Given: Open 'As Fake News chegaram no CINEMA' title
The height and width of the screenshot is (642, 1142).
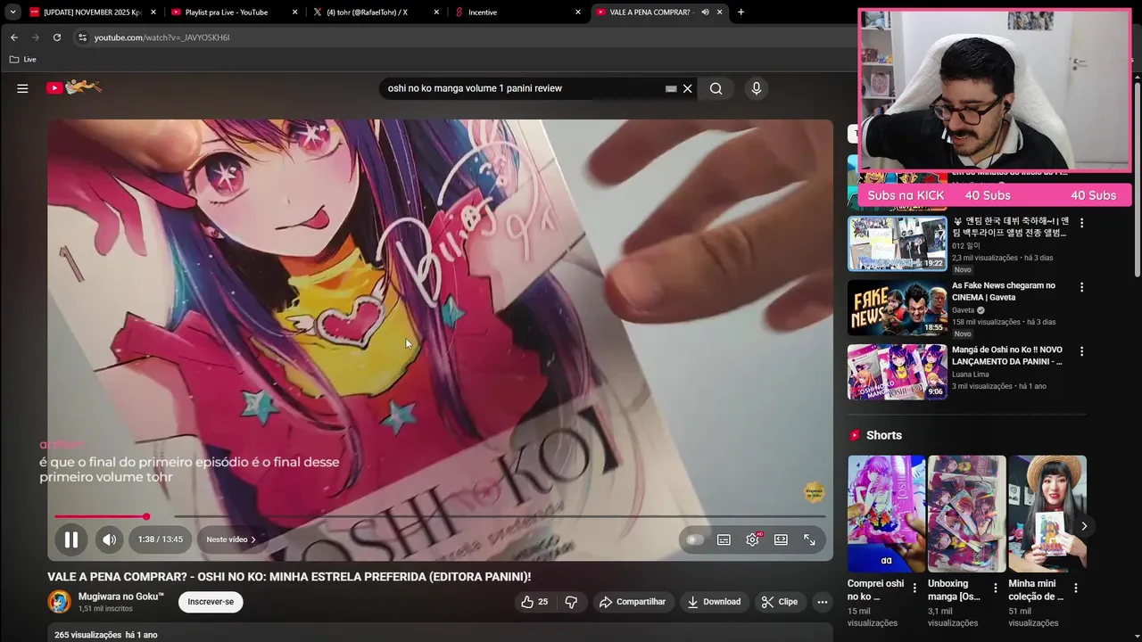Looking at the screenshot, I should click(1003, 292).
